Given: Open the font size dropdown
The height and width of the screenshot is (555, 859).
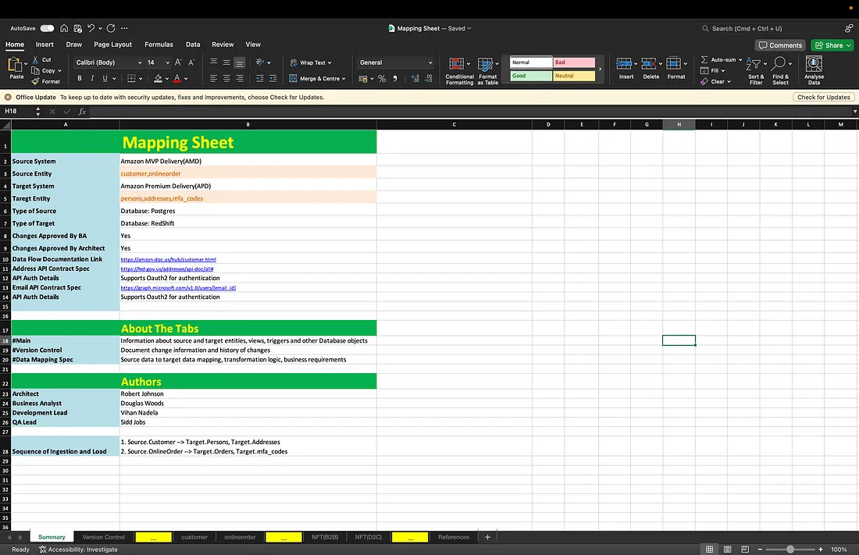Looking at the screenshot, I should point(168,62).
